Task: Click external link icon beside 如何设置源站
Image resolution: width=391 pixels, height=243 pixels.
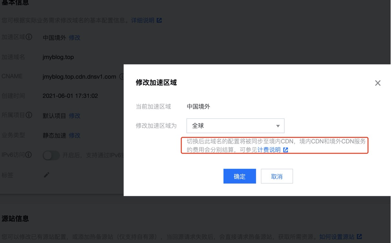Action: tap(359, 237)
